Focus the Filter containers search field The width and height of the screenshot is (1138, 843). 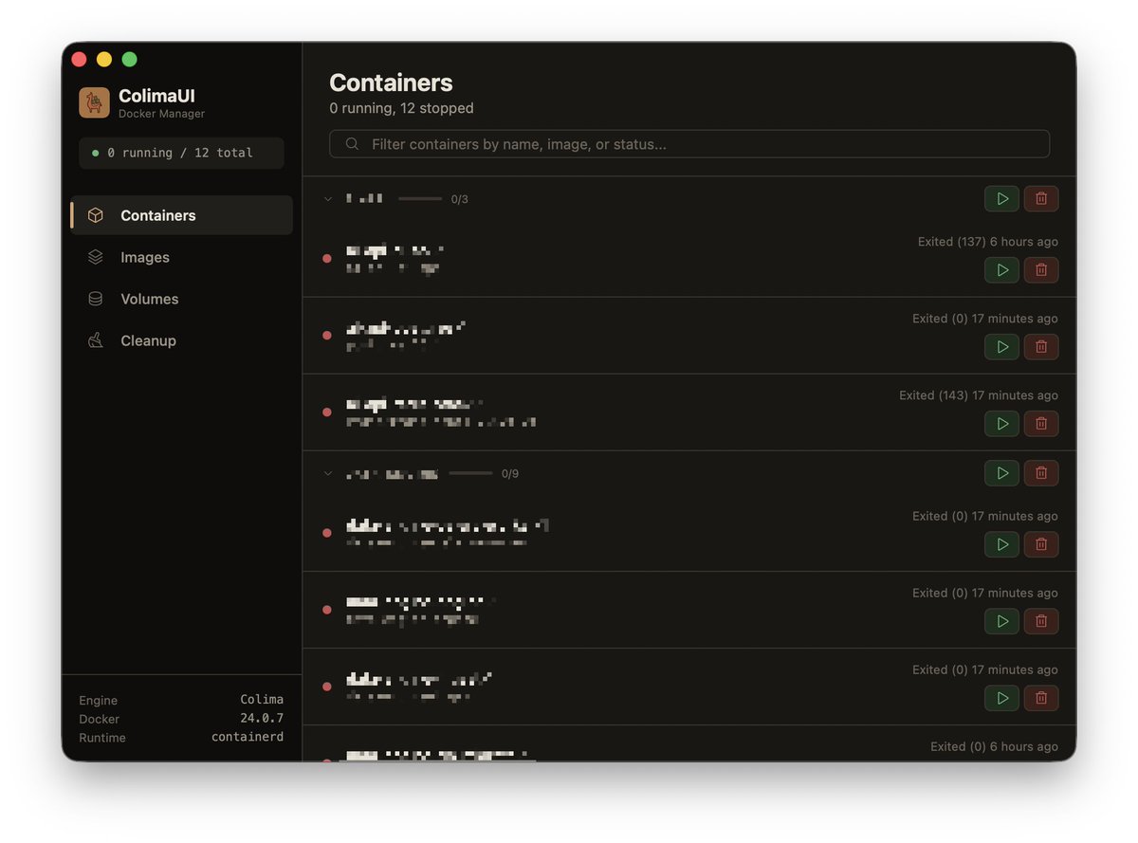click(689, 144)
